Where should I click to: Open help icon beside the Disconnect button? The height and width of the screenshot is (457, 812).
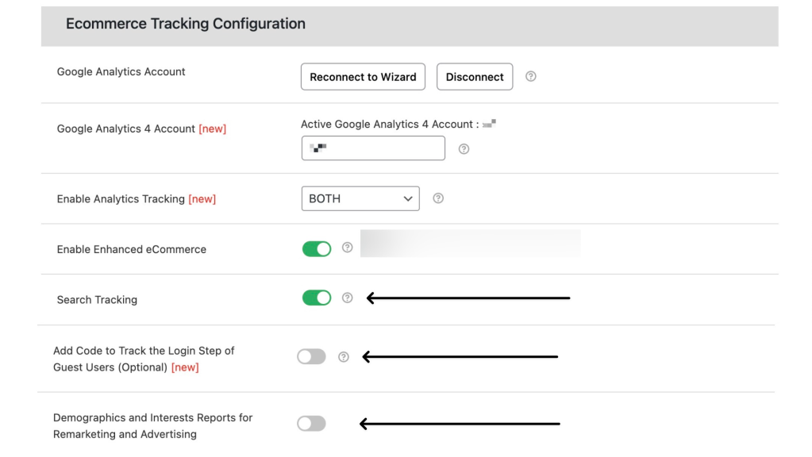point(530,77)
